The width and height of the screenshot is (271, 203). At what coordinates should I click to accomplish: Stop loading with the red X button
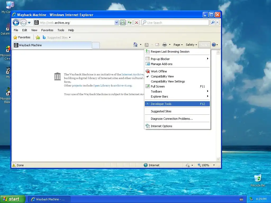[137, 22]
